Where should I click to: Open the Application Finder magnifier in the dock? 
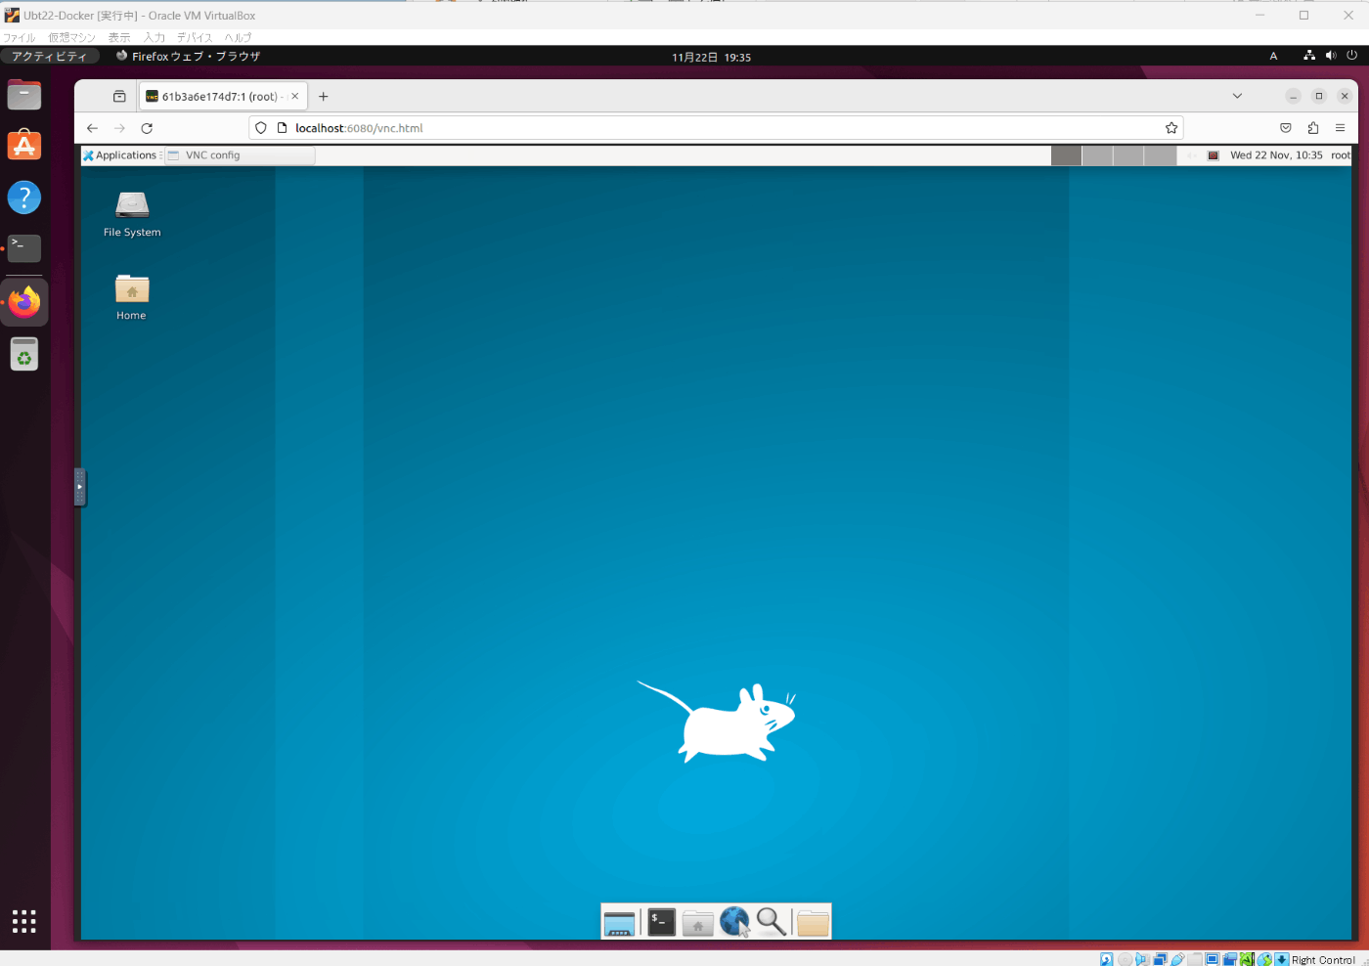coord(771,922)
